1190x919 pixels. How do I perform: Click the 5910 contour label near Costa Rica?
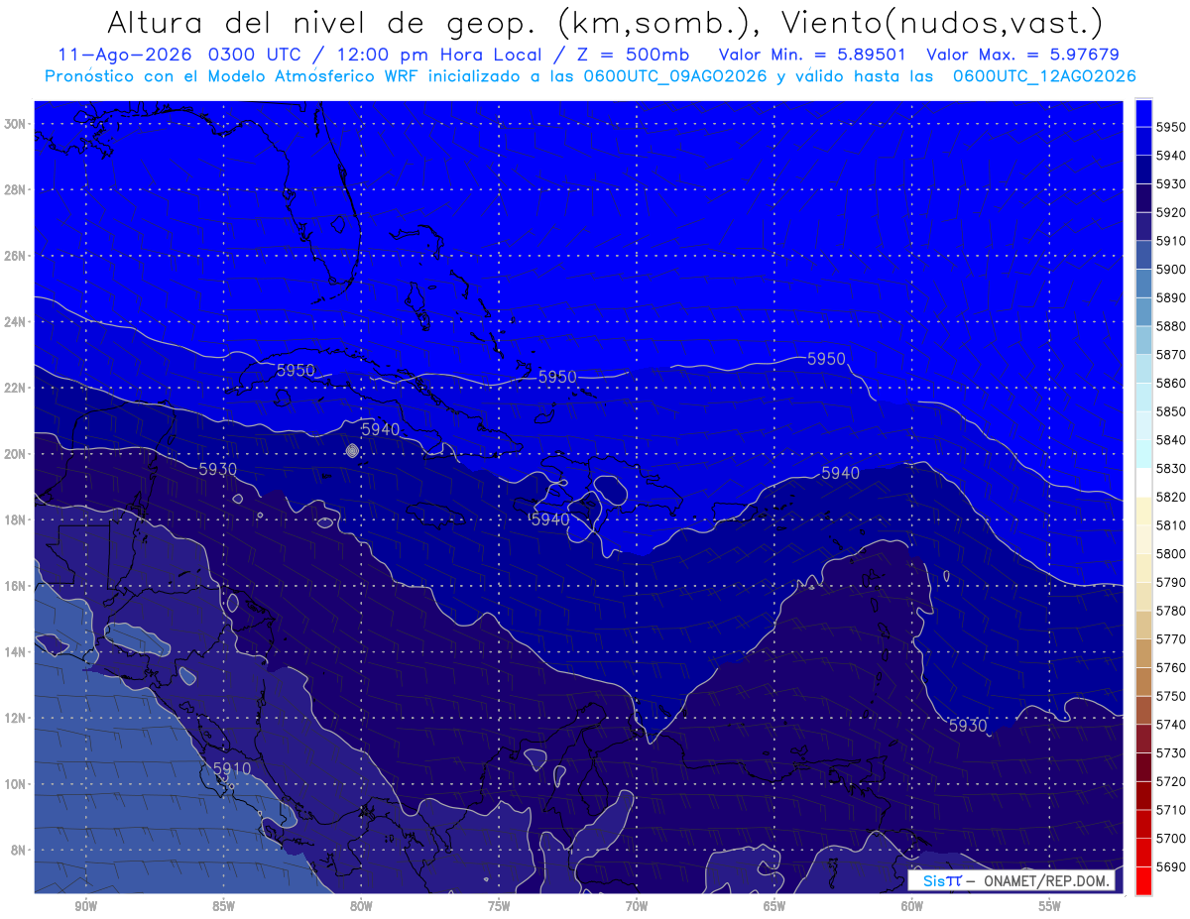232,768
